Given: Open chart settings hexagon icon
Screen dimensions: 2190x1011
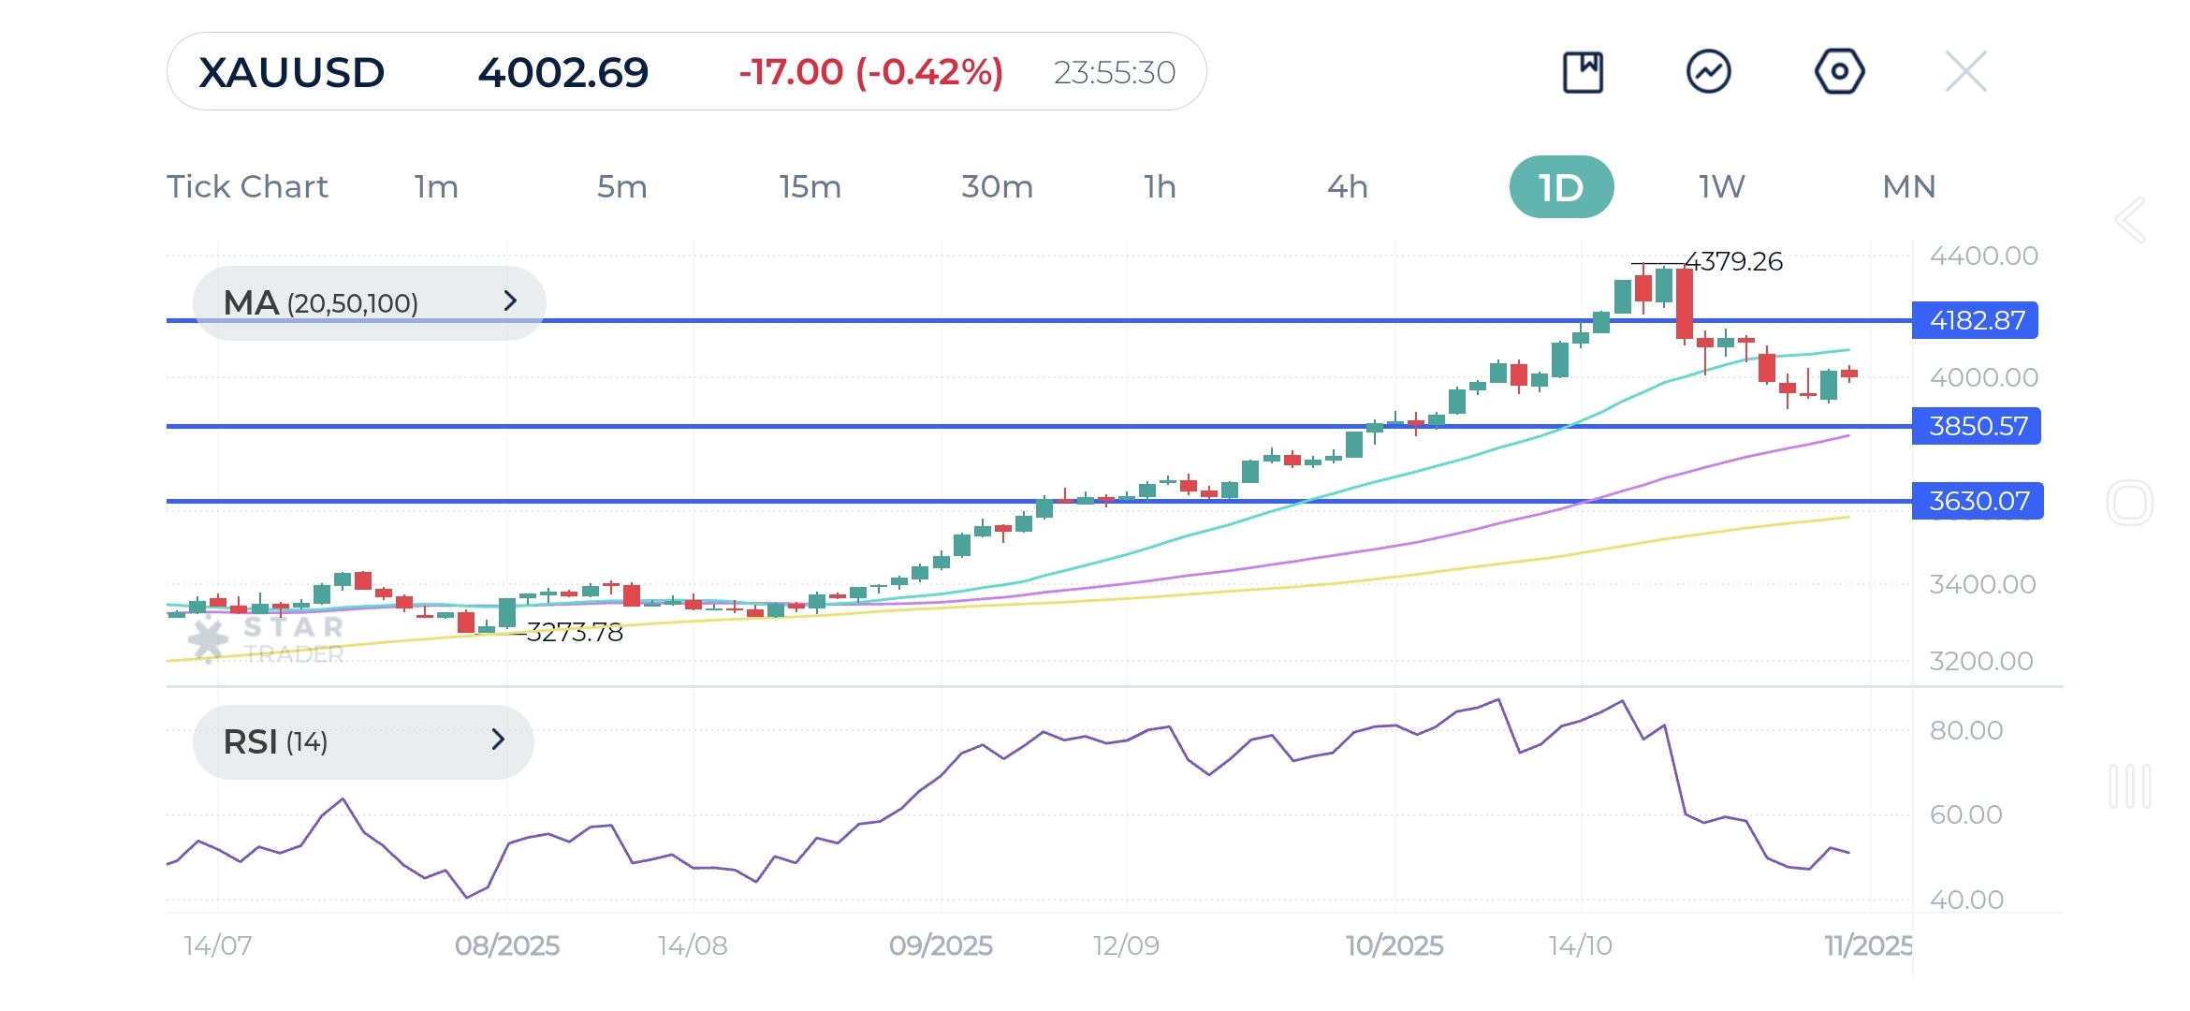Looking at the screenshot, I should (x=1839, y=72).
